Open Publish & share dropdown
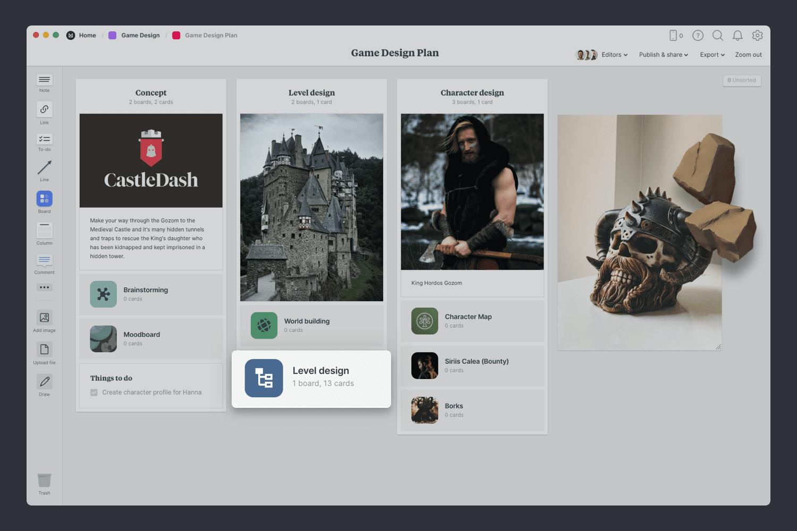 (x=663, y=55)
